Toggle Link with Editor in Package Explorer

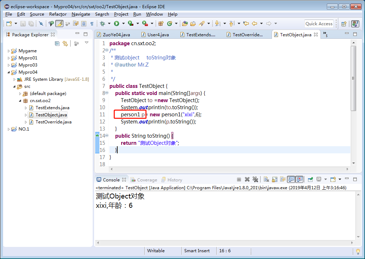(65, 43)
